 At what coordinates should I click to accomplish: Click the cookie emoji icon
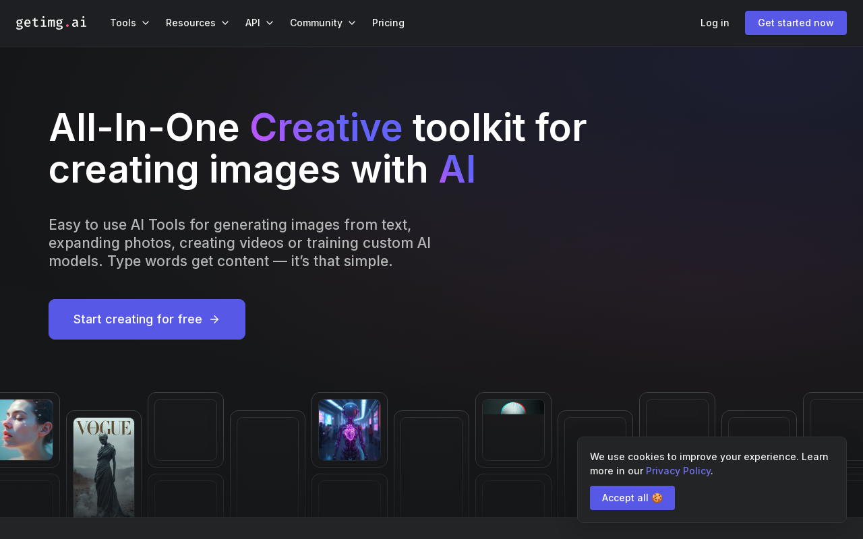coord(657,498)
